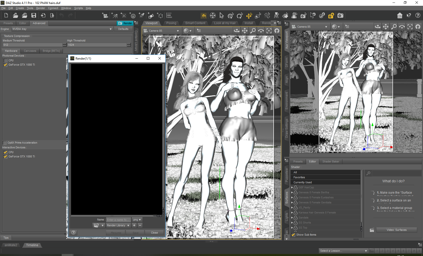The width and height of the screenshot is (423, 256).
Task: Switch to the Shader Baker tab
Action: pos(331,161)
